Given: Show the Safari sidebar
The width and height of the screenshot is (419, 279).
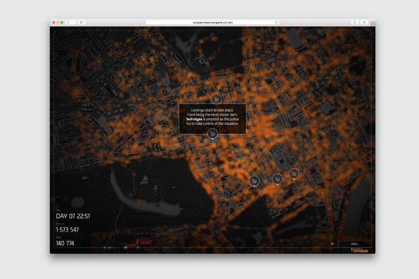Looking at the screenshot, I should (82, 23).
